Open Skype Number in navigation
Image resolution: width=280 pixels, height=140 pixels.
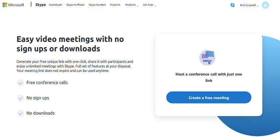point(97,5)
